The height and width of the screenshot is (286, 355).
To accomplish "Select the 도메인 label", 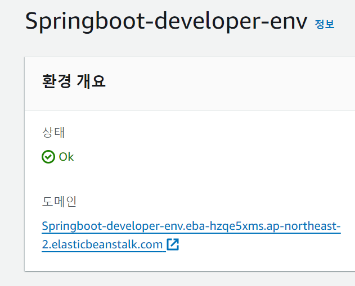I will [59, 202].
